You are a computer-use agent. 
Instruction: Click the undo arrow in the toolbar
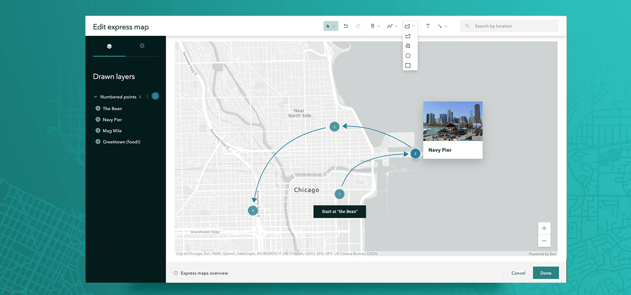pyautogui.click(x=346, y=26)
